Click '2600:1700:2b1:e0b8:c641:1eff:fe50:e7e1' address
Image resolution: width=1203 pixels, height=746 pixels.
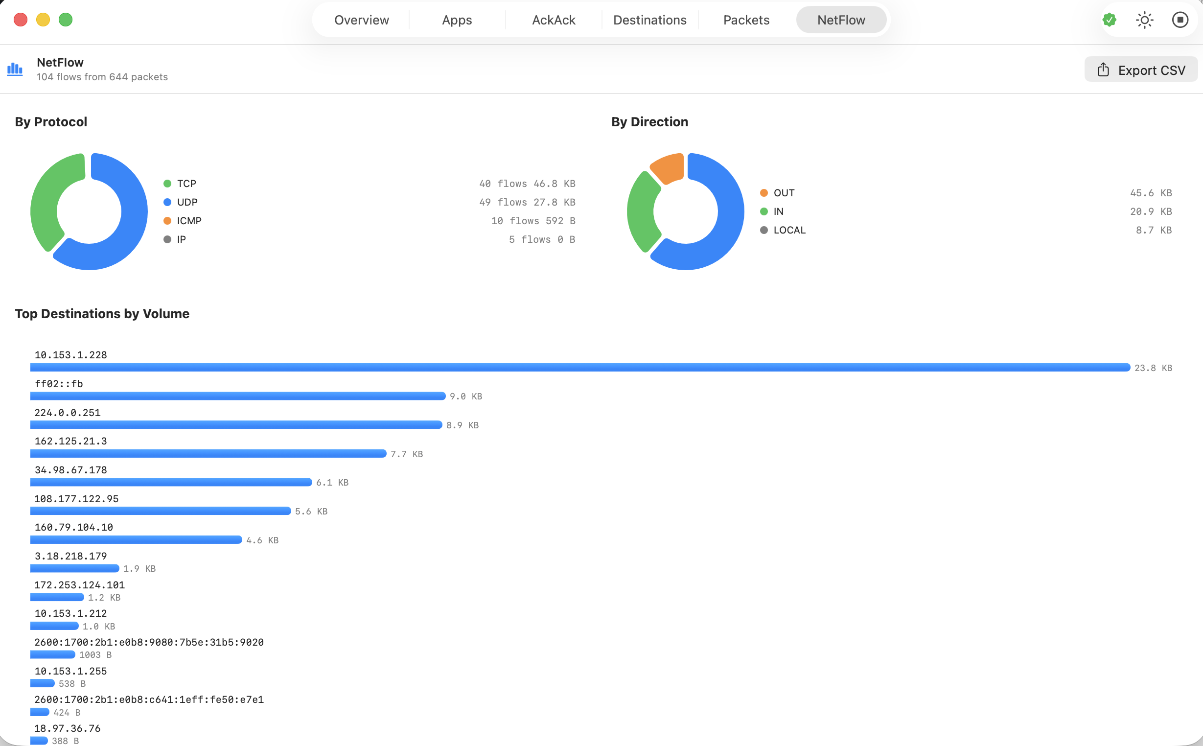point(149,699)
